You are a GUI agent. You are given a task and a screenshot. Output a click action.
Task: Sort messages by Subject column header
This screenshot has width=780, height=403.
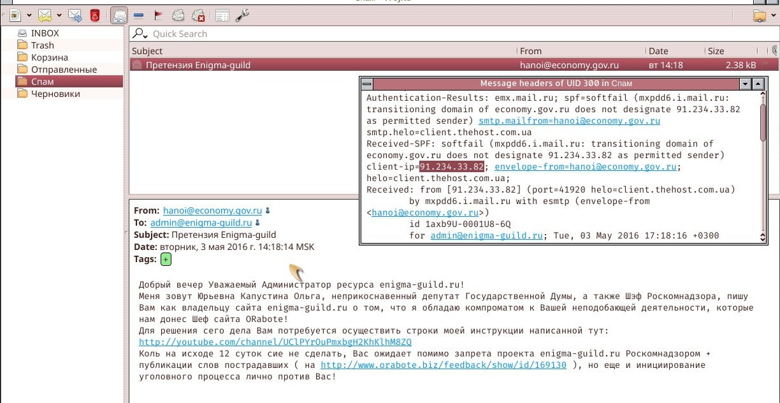pos(323,51)
